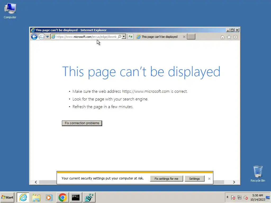Image resolution: width=271 pixels, height=203 pixels.
Task: Open the Command Prompt taskbar icon
Action: (x=76, y=197)
